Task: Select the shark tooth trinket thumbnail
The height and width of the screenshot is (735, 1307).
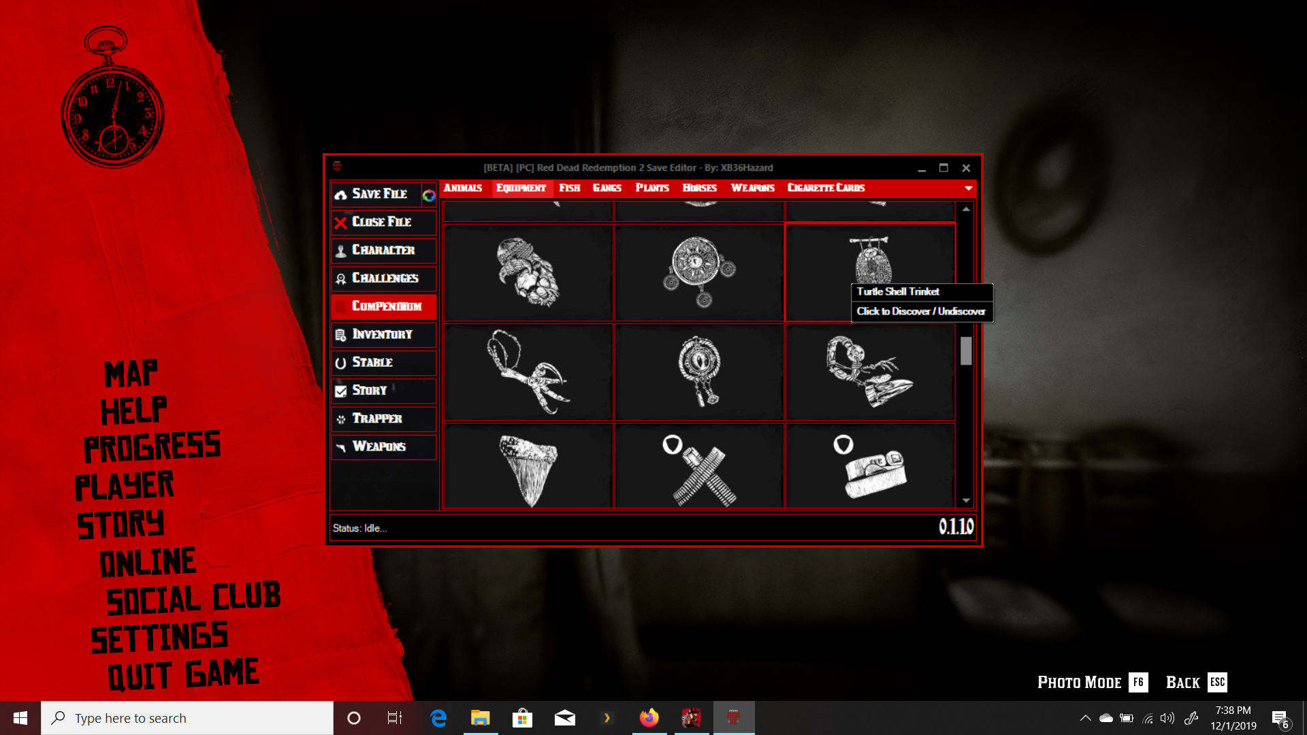Action: (528, 466)
